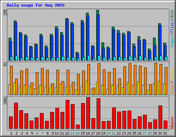Click the green day label 21

[x=113, y=133]
